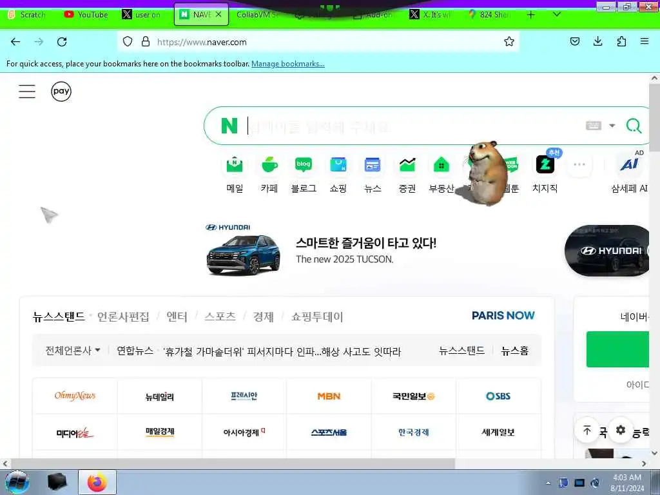Switch to the Scratch tab

click(x=27, y=15)
